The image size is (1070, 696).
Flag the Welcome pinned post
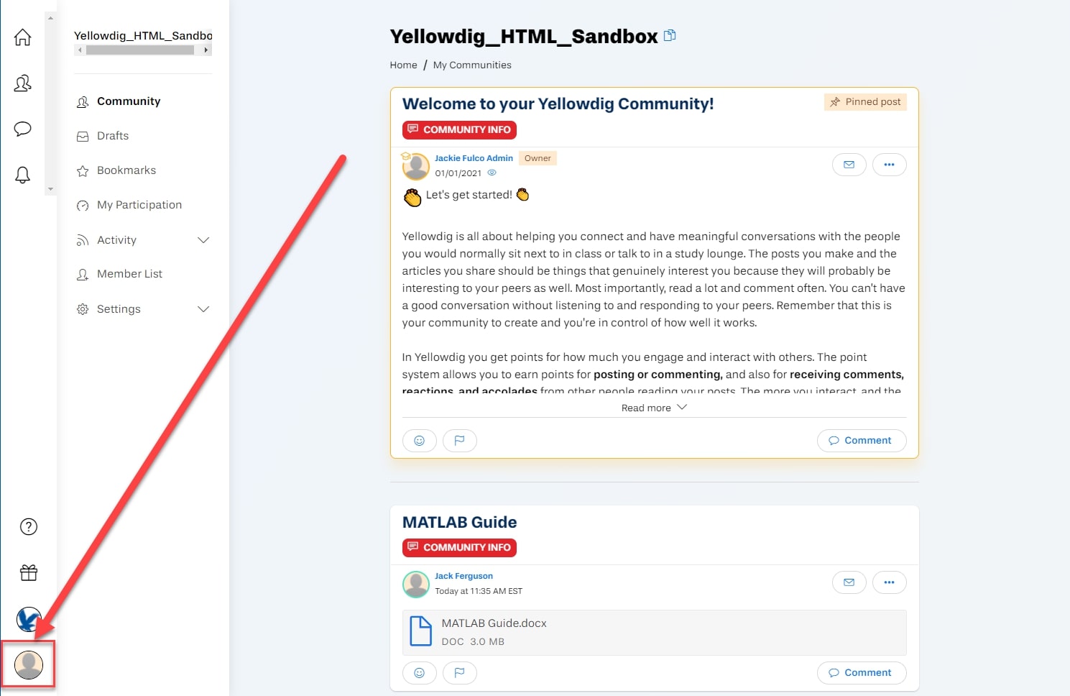point(460,441)
